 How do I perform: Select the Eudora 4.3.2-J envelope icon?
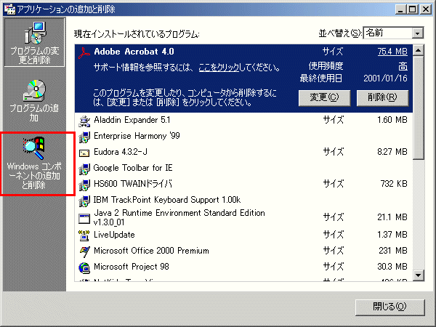84,153
